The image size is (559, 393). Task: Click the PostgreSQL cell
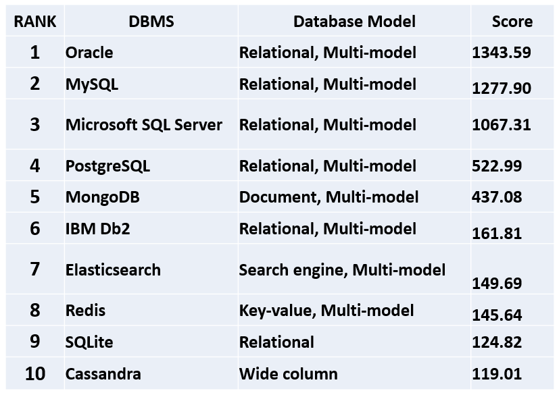107,165
